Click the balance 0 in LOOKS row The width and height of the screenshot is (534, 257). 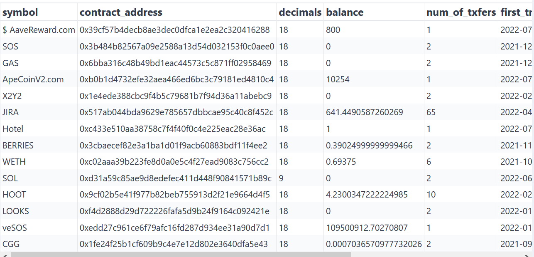click(x=328, y=211)
